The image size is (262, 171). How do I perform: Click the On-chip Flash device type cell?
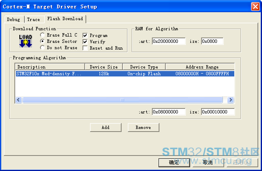[x=144, y=74]
